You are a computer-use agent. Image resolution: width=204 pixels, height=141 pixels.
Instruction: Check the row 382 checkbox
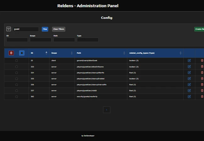17,97
